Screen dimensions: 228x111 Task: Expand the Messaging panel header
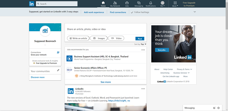point(202,108)
